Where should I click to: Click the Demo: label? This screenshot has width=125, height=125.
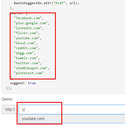coord(7,99)
